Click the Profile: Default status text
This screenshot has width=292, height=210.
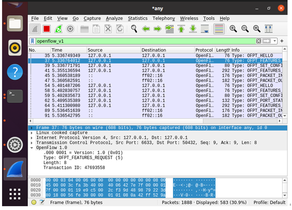coord(269,202)
